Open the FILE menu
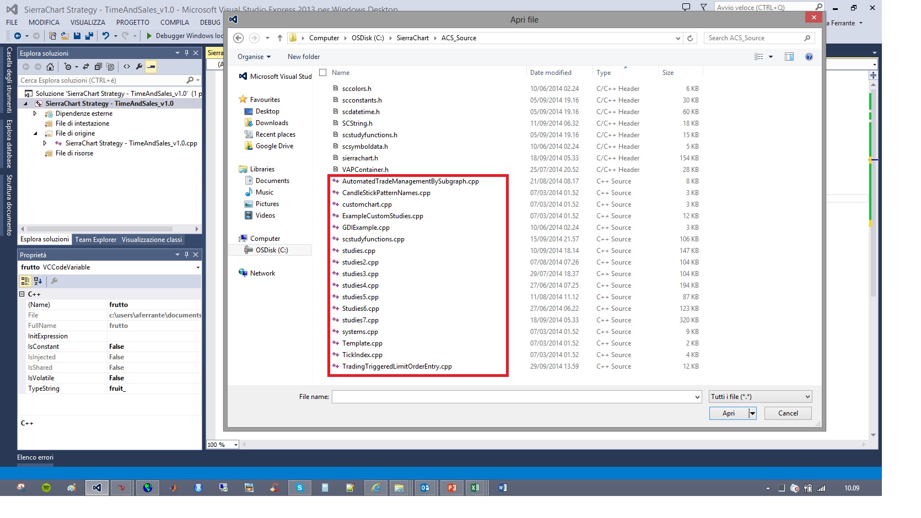Screen dimensions: 921x518 click(x=12, y=23)
